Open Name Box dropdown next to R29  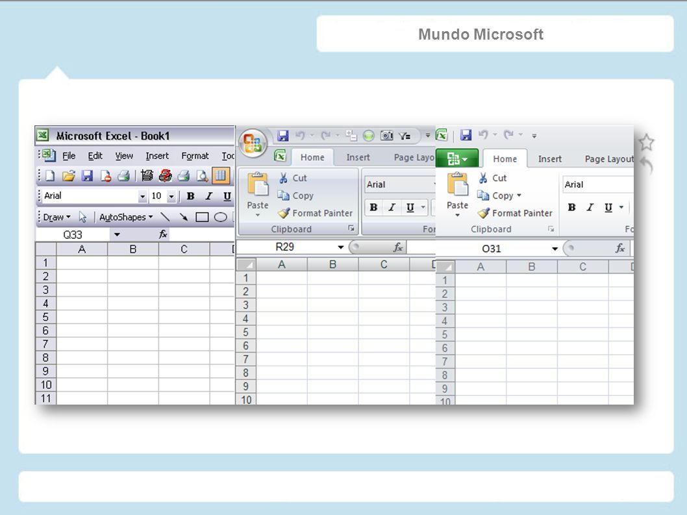(340, 247)
